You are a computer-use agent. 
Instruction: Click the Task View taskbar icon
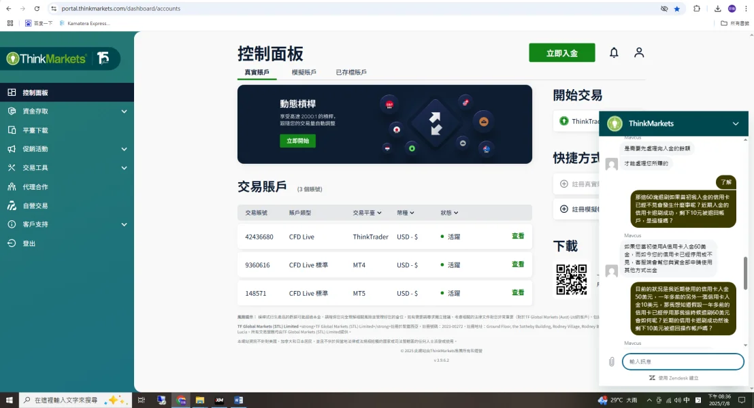pyautogui.click(x=142, y=400)
